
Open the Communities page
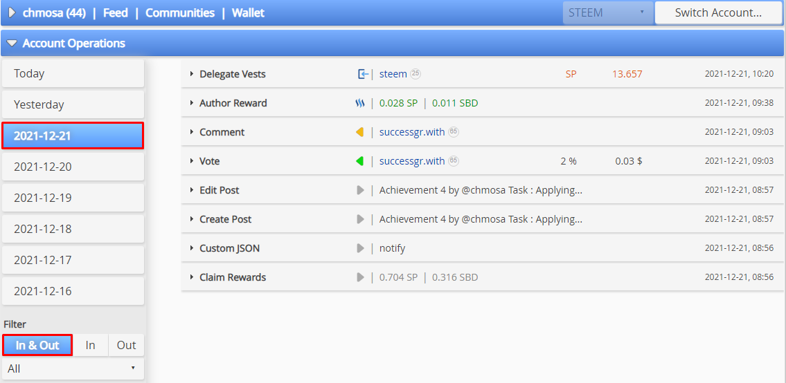coord(180,13)
